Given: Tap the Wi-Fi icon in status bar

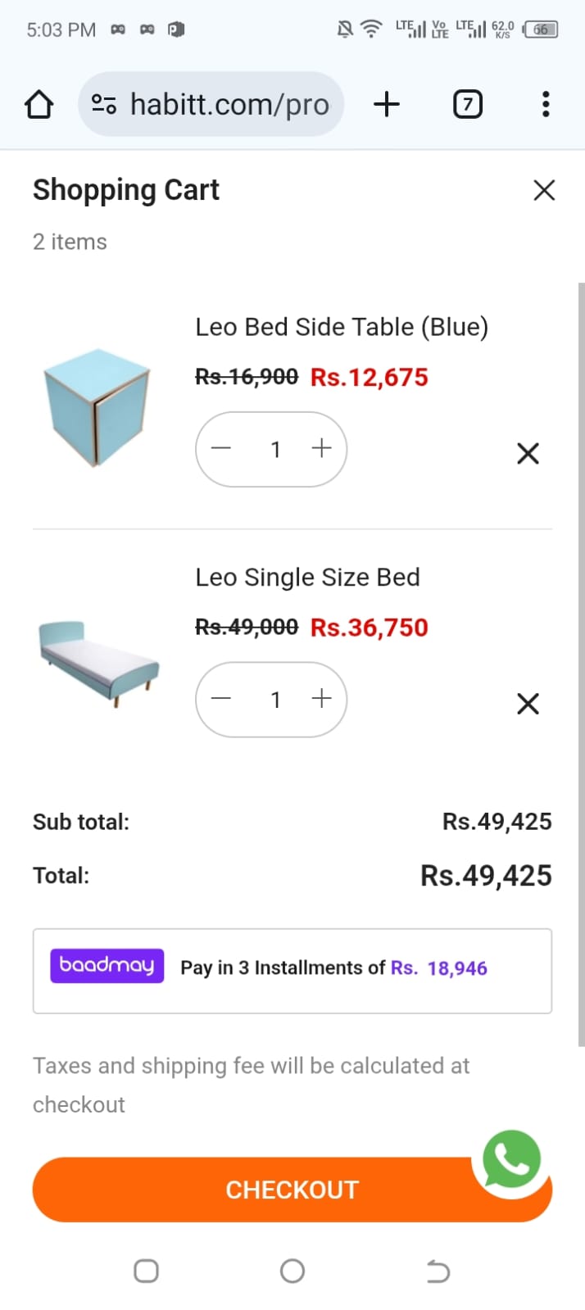Looking at the screenshot, I should 370,28.
